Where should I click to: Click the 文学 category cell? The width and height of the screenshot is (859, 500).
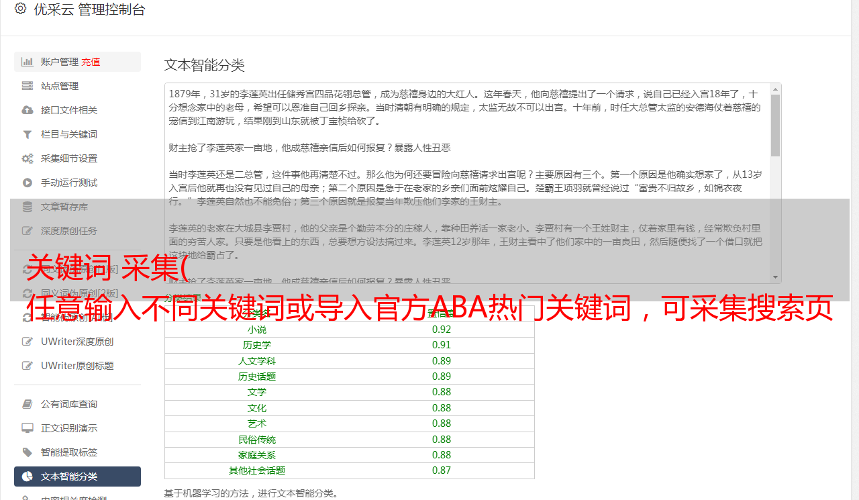257,392
